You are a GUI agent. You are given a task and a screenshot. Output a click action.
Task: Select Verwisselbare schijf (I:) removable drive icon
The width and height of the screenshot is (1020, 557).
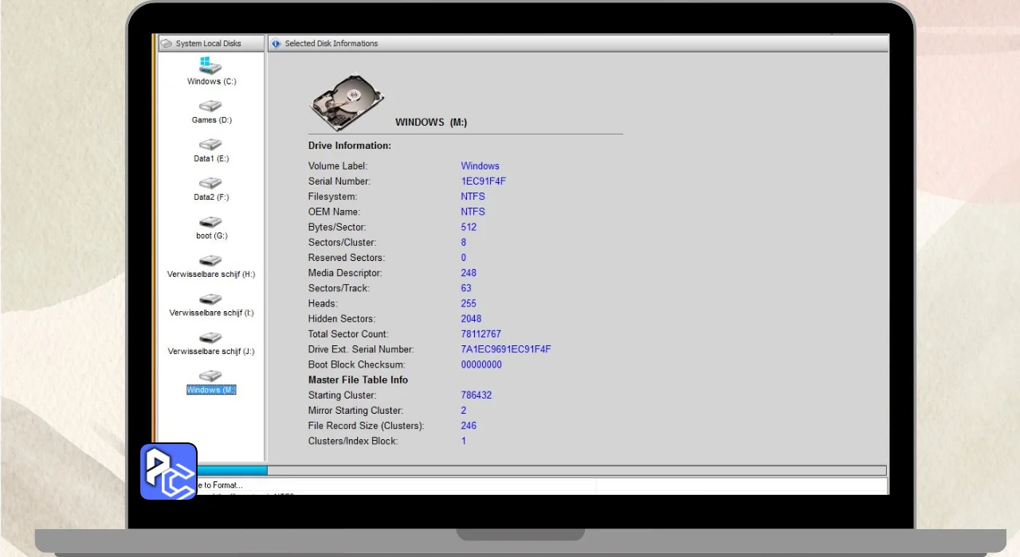210,299
